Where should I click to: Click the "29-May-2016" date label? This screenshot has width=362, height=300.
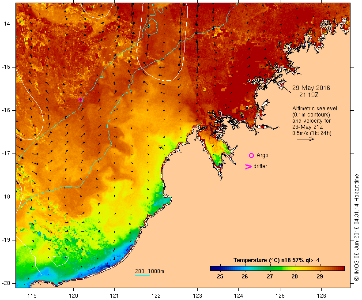(311, 88)
